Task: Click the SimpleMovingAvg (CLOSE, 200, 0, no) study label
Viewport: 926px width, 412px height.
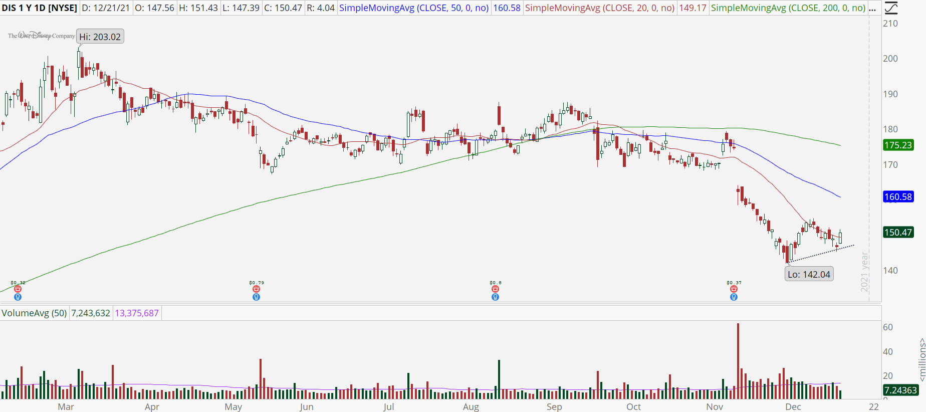Action: point(788,8)
